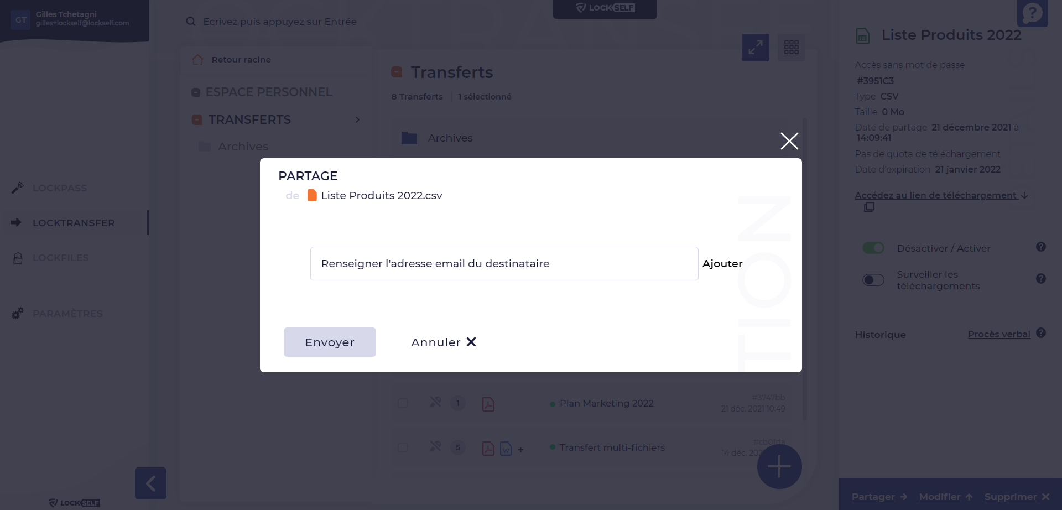Screen dimensions: 1062x510
Task: Click Annuler to cancel sharing
Action: [x=443, y=342]
